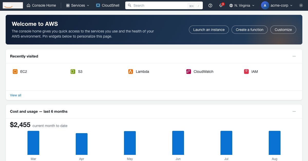Open notifications bell icon
The height and width of the screenshot is (161, 308).
pos(221,5)
